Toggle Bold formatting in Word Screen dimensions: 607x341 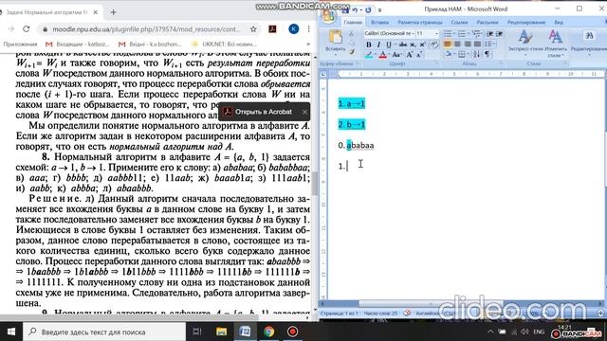click(369, 45)
